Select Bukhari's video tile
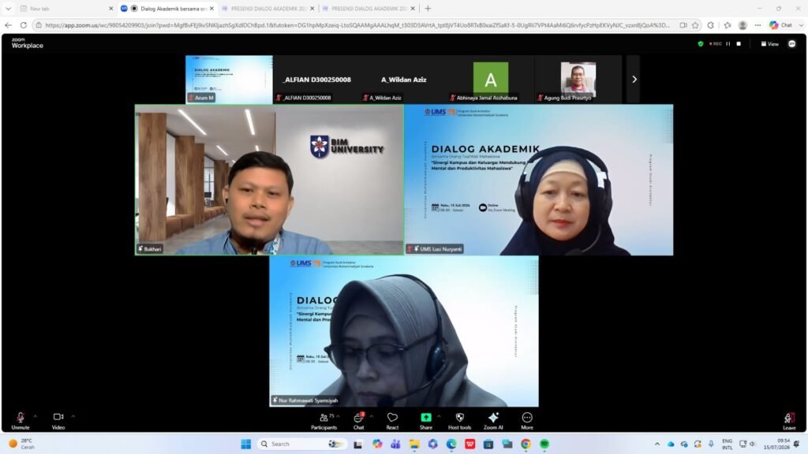 point(269,180)
